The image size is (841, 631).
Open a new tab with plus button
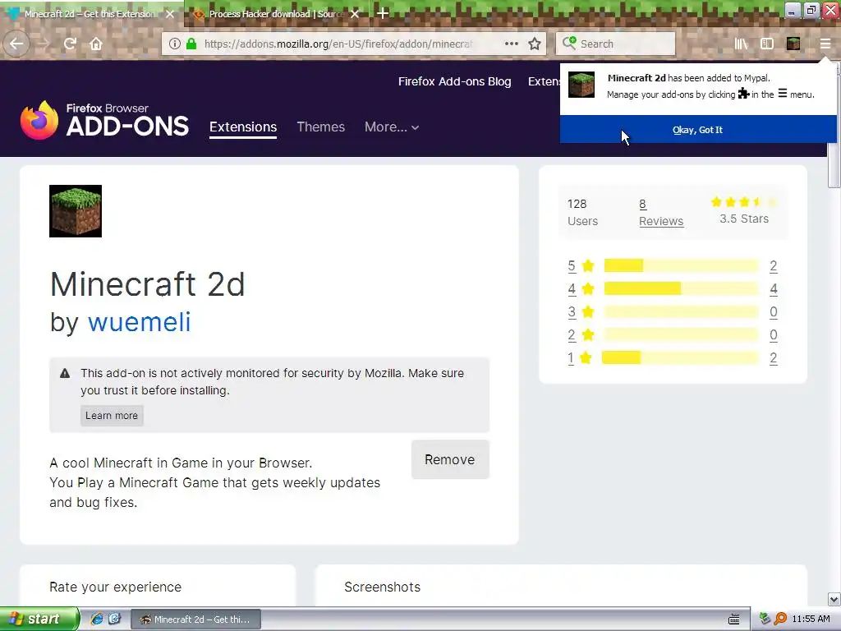click(383, 13)
